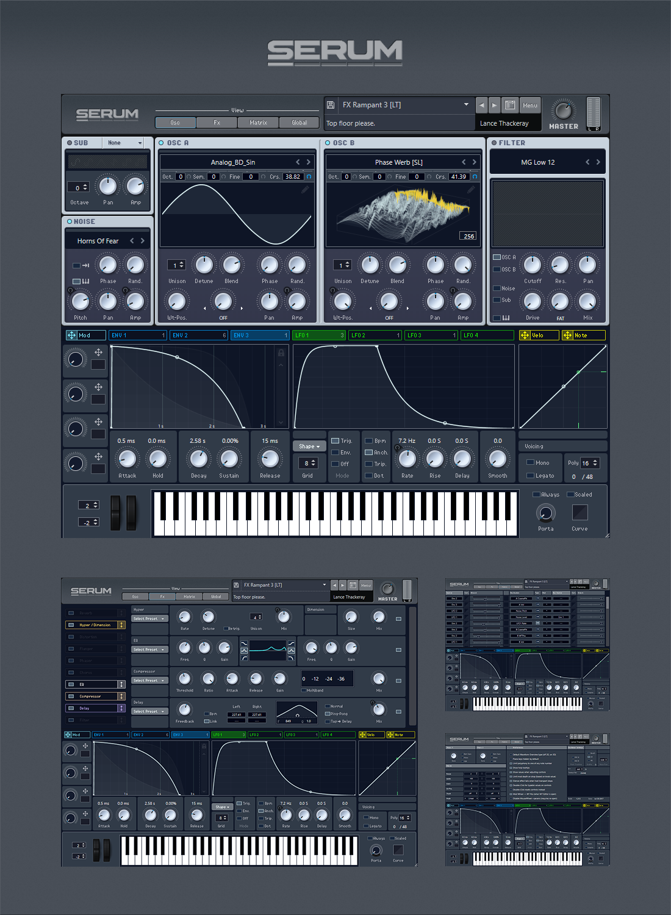Viewport: 671px width, 915px height.
Task: Click the Mod drag-source crosshair icon in large view
Action: (x=71, y=335)
